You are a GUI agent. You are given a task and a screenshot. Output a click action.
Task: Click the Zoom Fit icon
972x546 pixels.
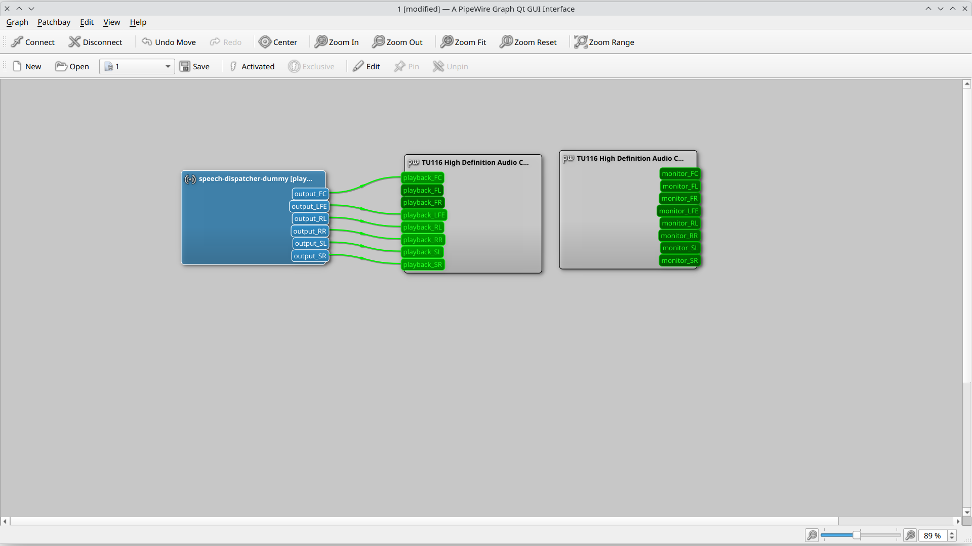[447, 42]
